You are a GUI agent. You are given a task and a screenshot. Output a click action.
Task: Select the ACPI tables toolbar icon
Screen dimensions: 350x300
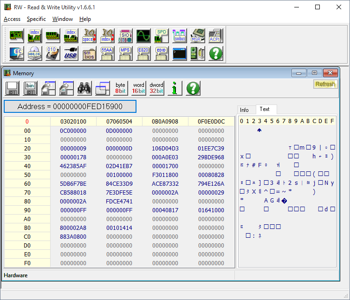point(215,36)
